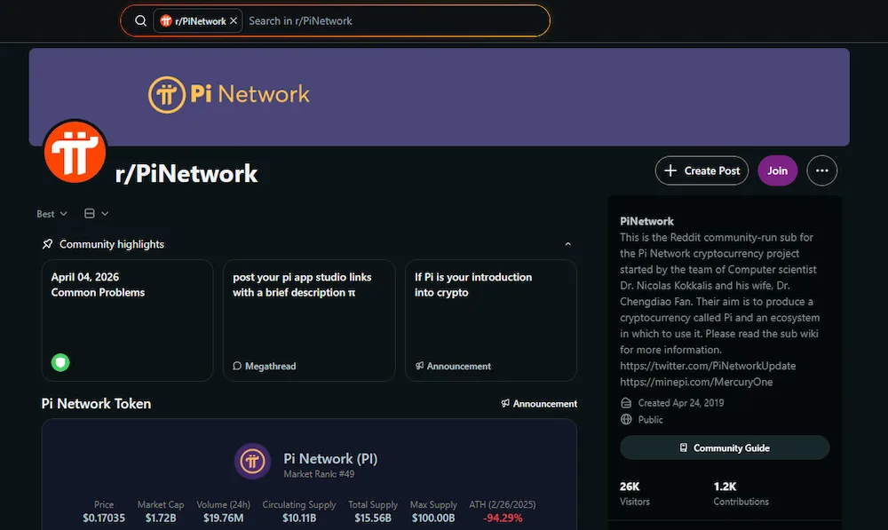Image resolution: width=888 pixels, height=530 pixels.
Task: Click the Megathread speech bubble icon
Action: click(236, 366)
